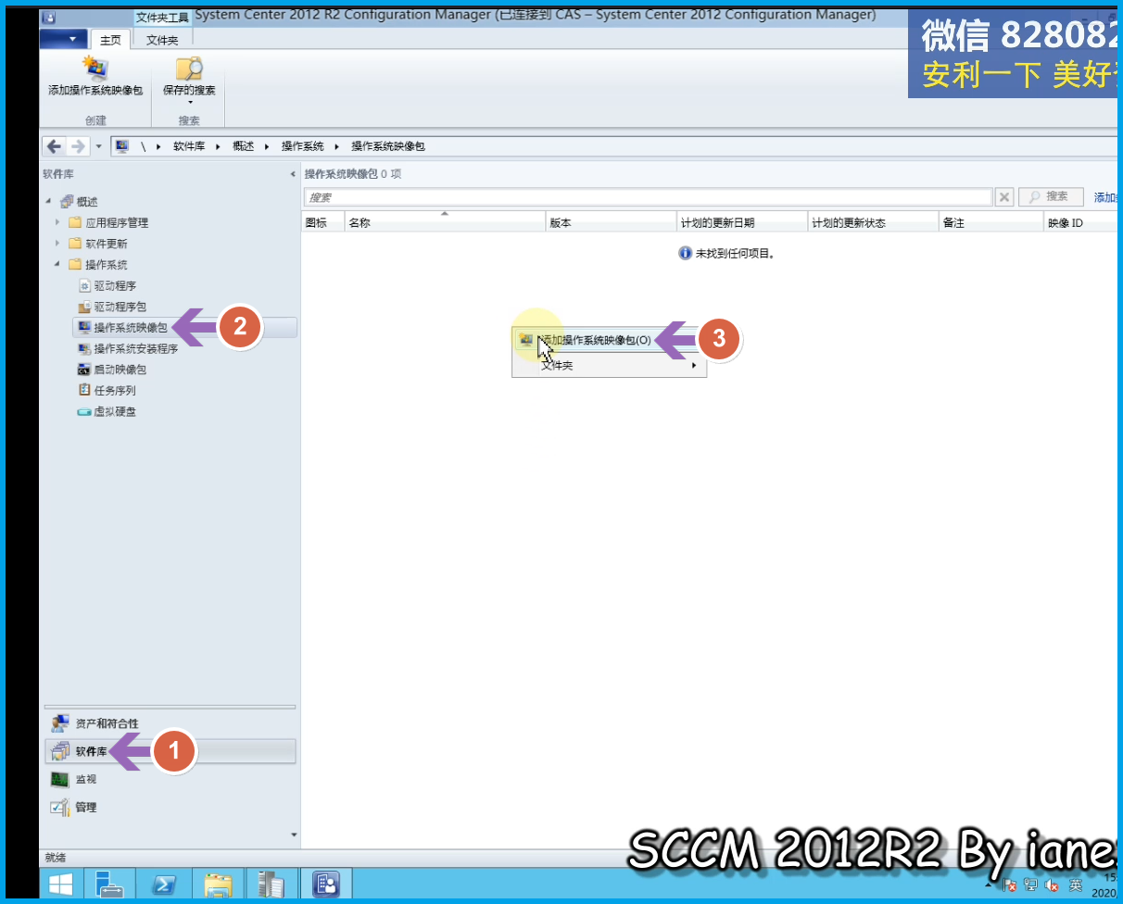Open Server Manager from the taskbar
Viewport: 1123px width, 904px height.
click(109, 886)
